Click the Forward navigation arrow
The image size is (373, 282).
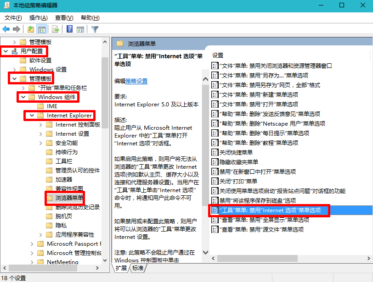coord(16,28)
